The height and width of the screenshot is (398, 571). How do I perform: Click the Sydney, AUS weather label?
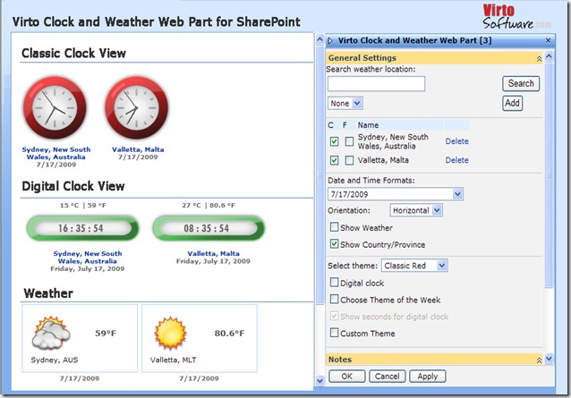pyautogui.click(x=55, y=360)
